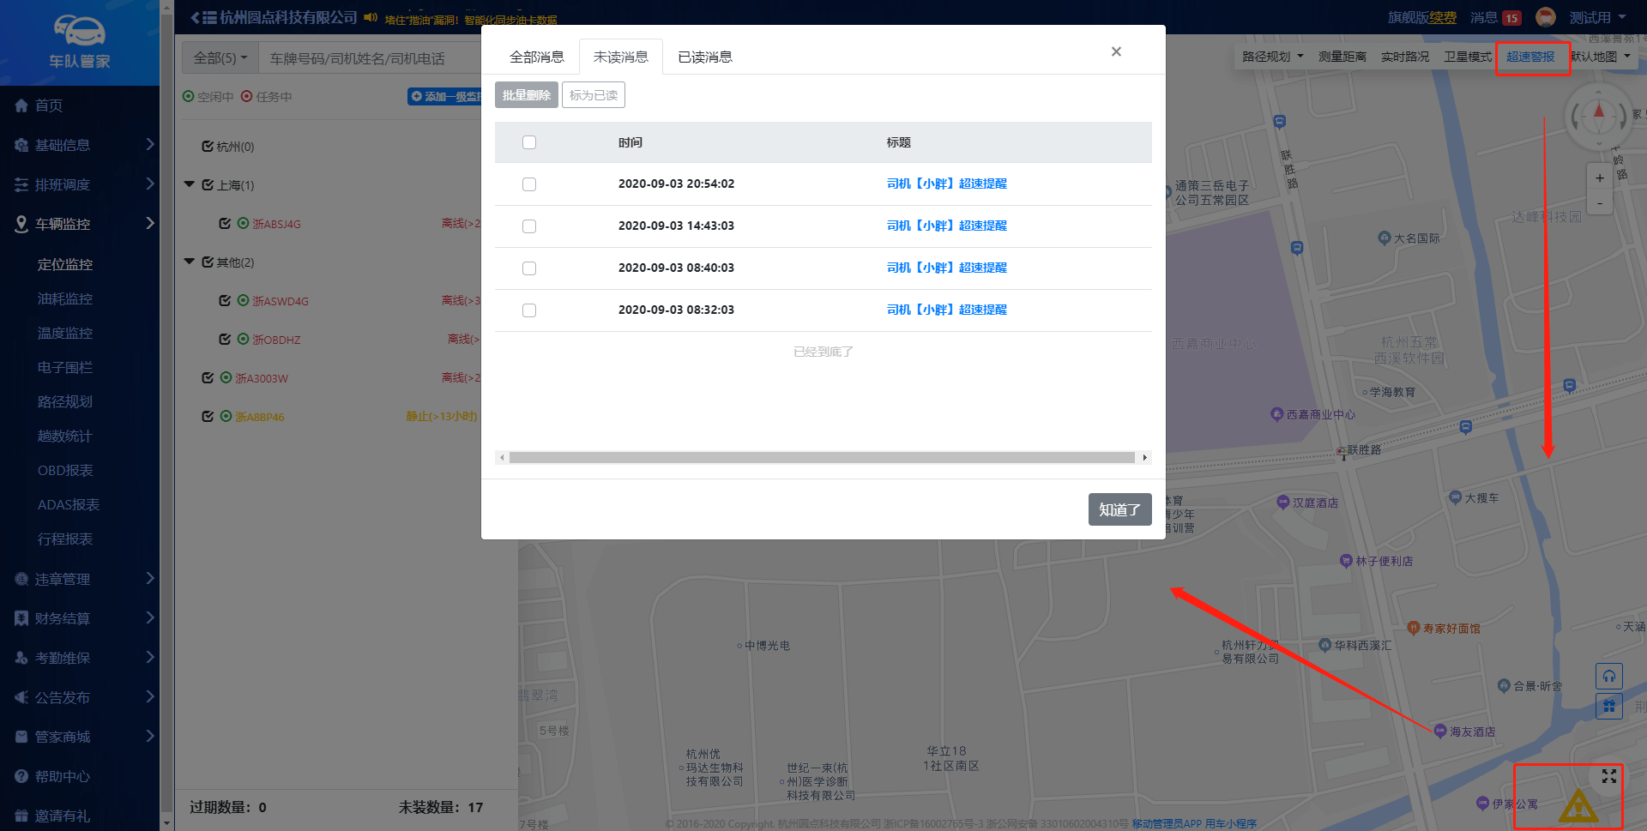
Task: Switch to the 已读消息 tab
Action: (x=704, y=57)
